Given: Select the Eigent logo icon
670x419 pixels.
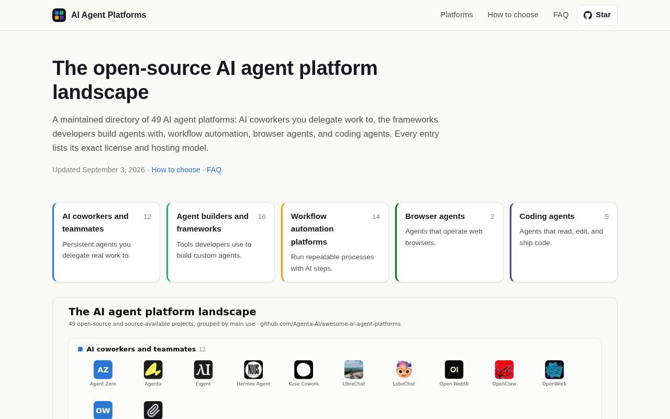Looking at the screenshot, I should coord(203,370).
